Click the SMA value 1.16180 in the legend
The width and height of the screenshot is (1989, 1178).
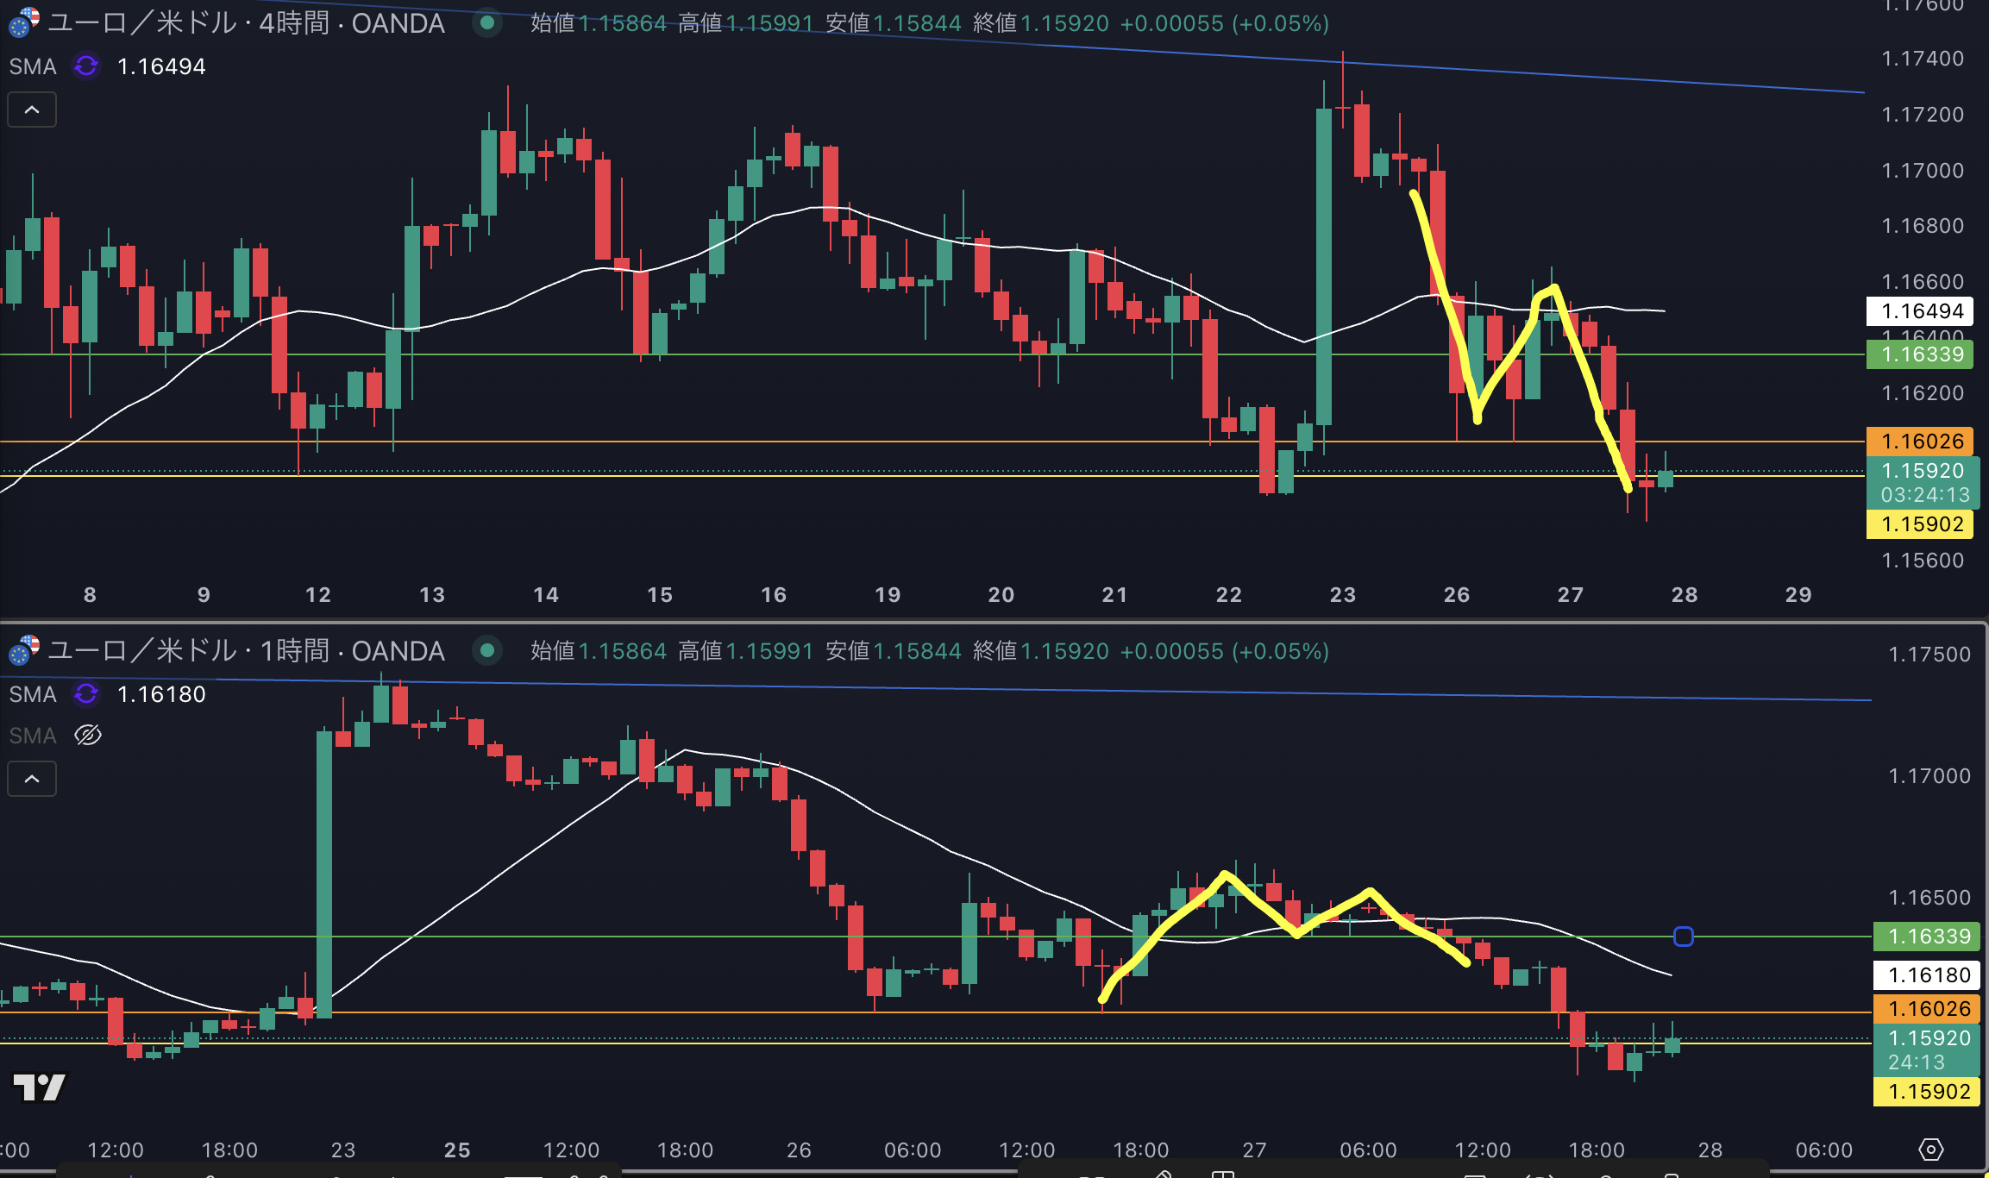(x=161, y=694)
